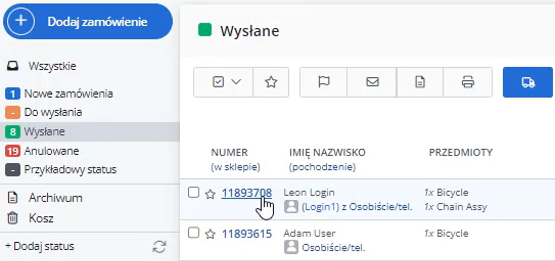The image size is (555, 261).
Task: Star the order 11893615
Action: click(x=210, y=234)
